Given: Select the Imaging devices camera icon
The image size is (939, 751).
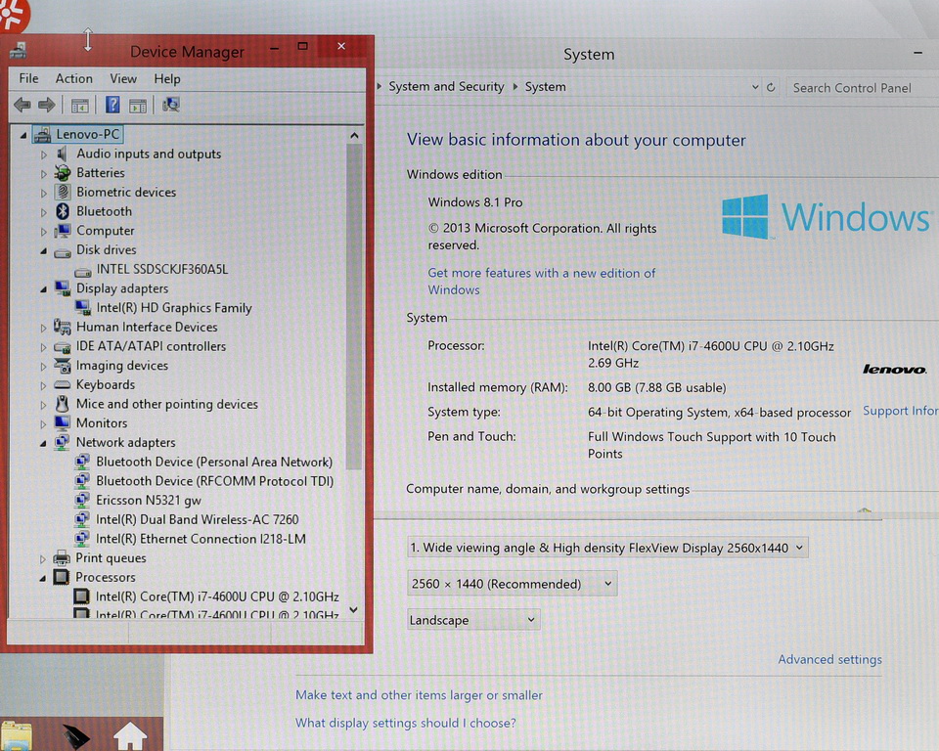Looking at the screenshot, I should 62,366.
